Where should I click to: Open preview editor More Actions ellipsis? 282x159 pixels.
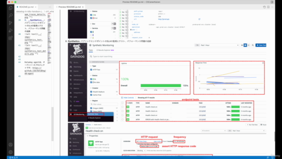[x=272, y=7]
